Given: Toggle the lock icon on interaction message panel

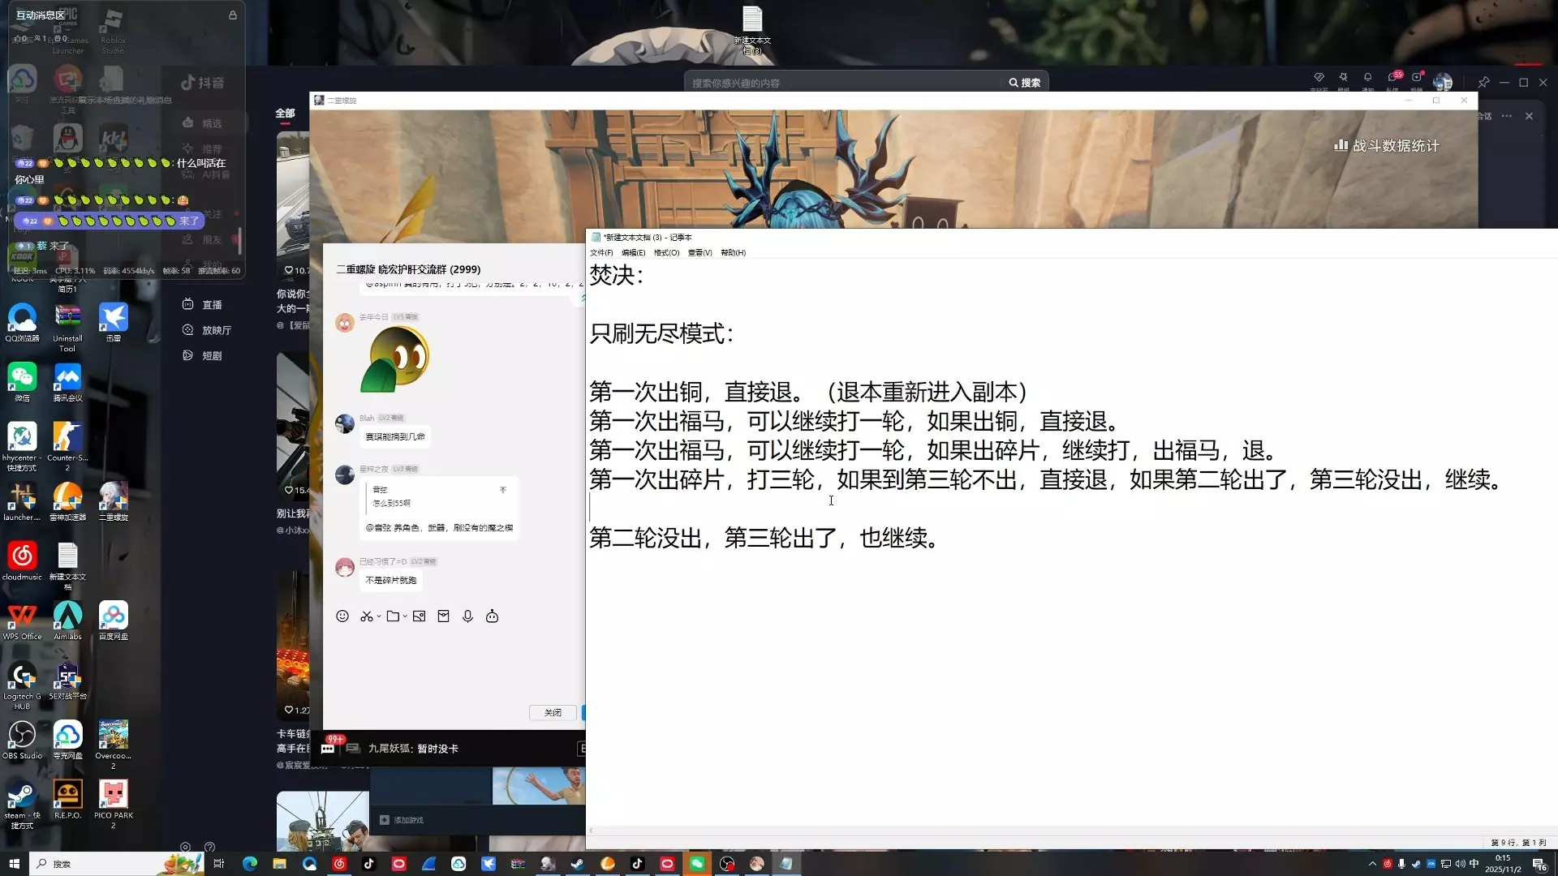Looking at the screenshot, I should (233, 15).
